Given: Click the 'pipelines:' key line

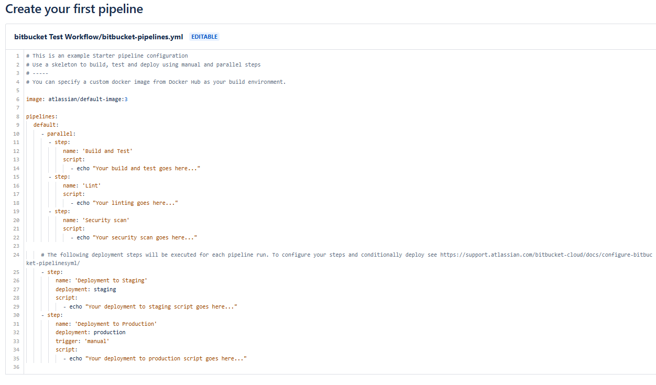Looking at the screenshot, I should (x=42, y=116).
